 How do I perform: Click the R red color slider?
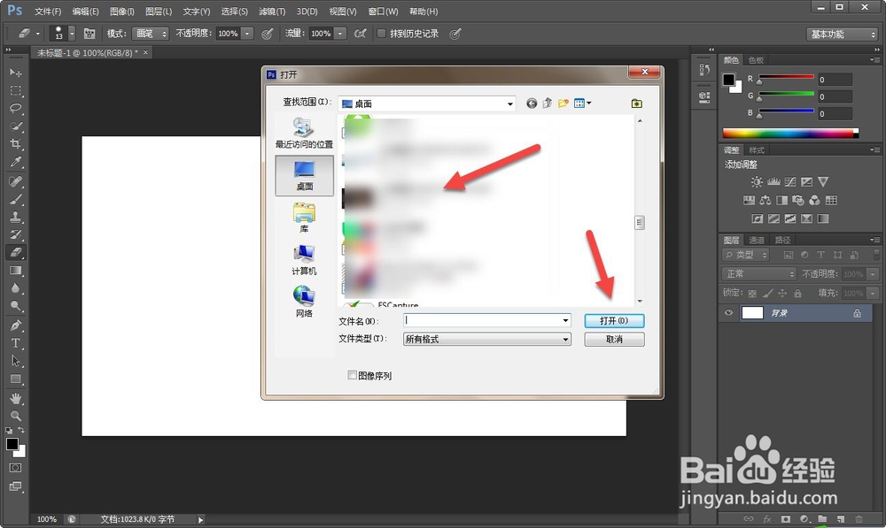tap(786, 77)
